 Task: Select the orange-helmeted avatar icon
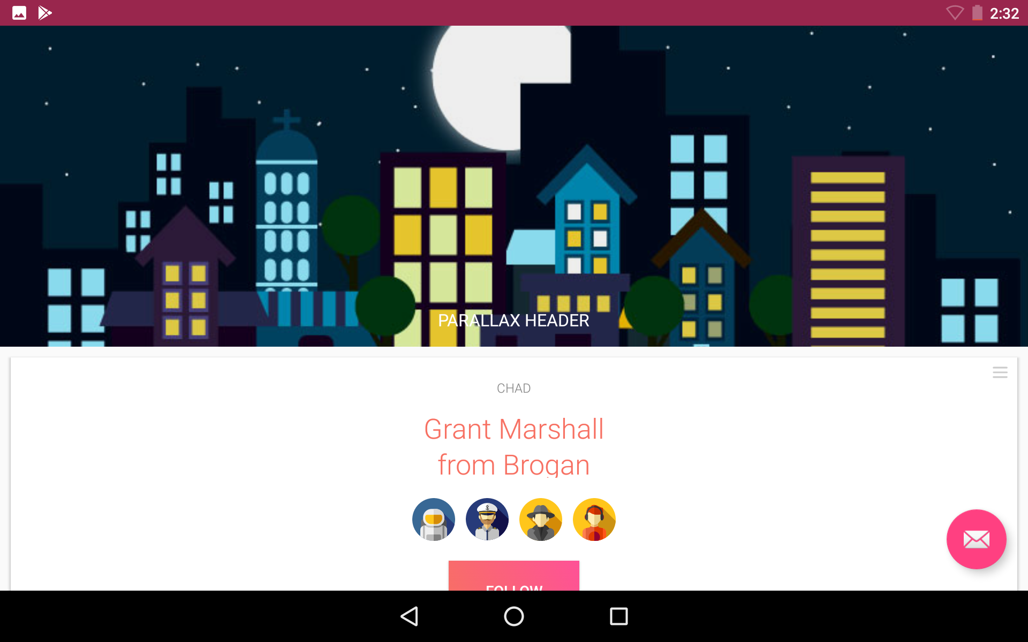[434, 518]
